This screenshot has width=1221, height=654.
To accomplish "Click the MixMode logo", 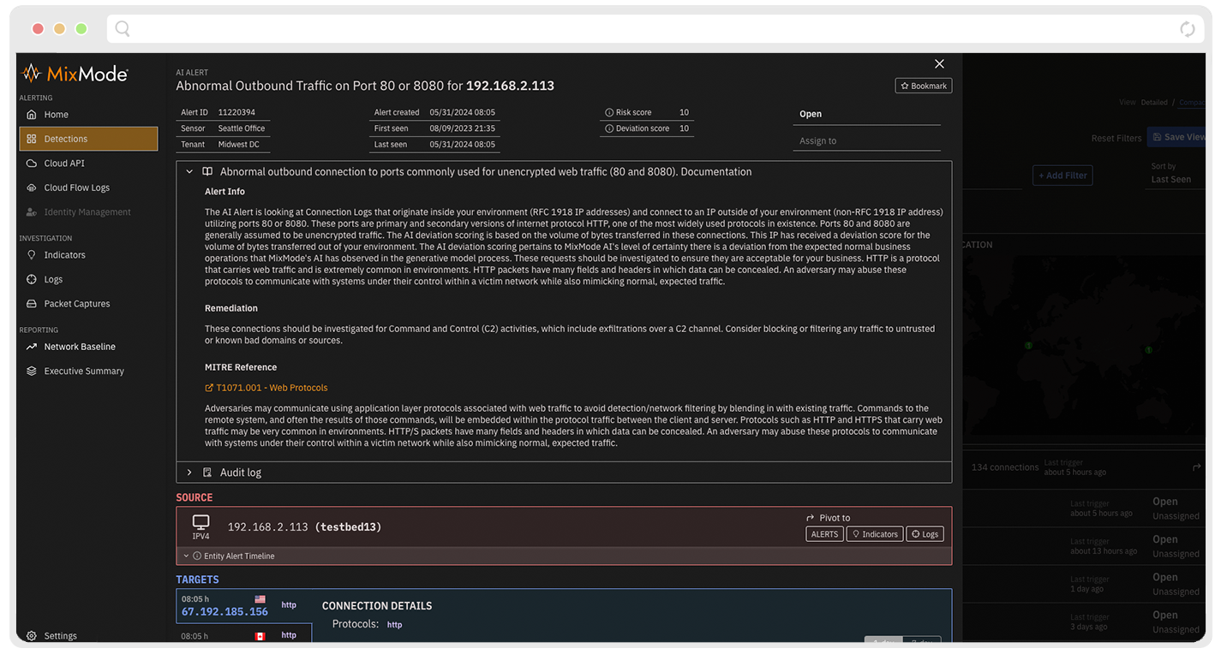I will pos(75,74).
